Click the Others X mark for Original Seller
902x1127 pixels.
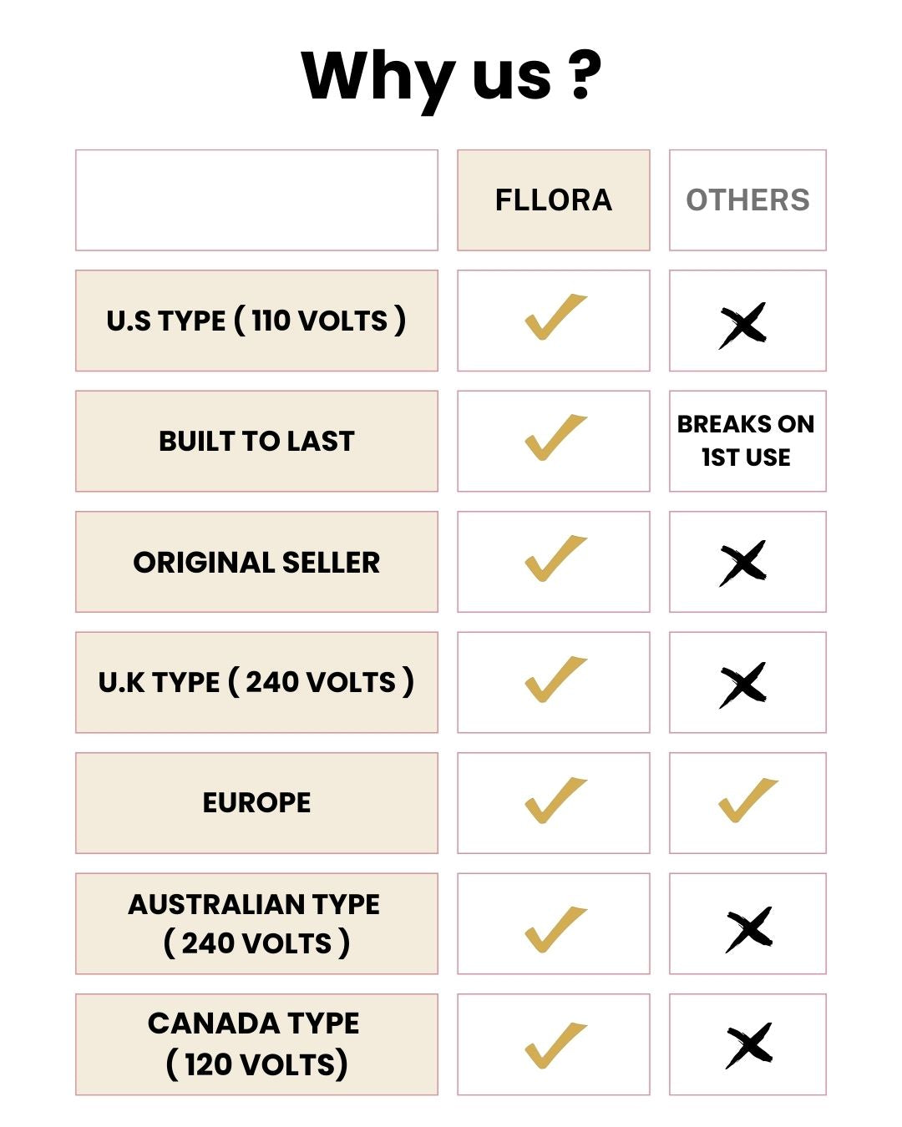pos(742,563)
